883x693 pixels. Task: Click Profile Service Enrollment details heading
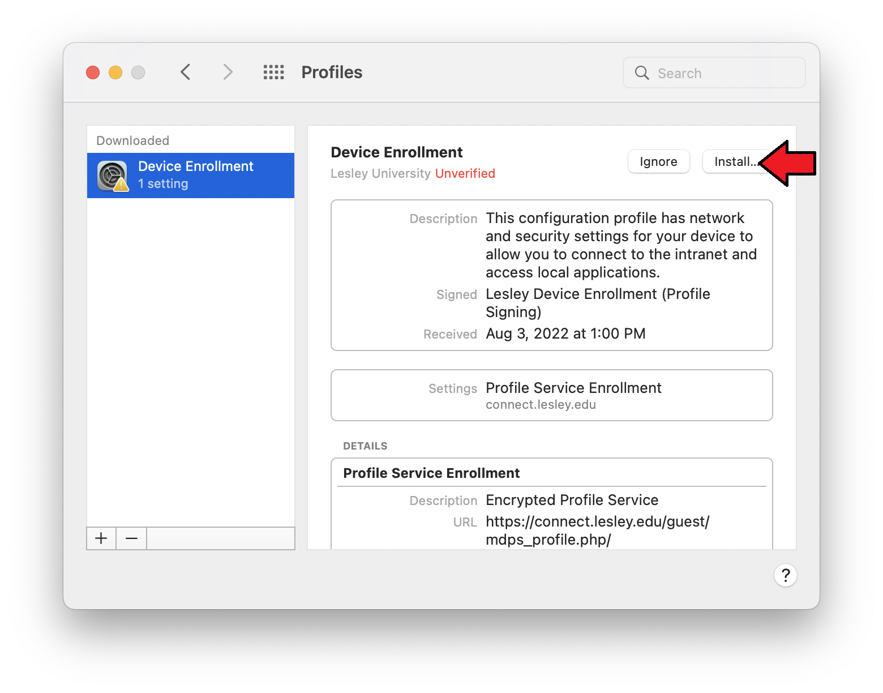pos(431,473)
